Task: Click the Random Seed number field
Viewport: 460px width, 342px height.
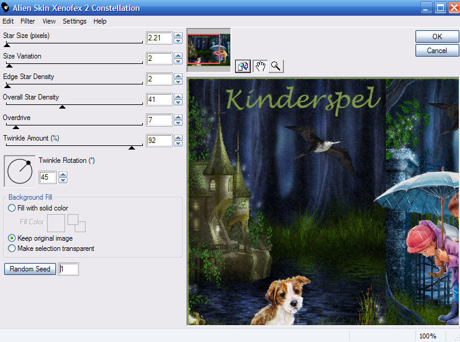Action: (68, 269)
